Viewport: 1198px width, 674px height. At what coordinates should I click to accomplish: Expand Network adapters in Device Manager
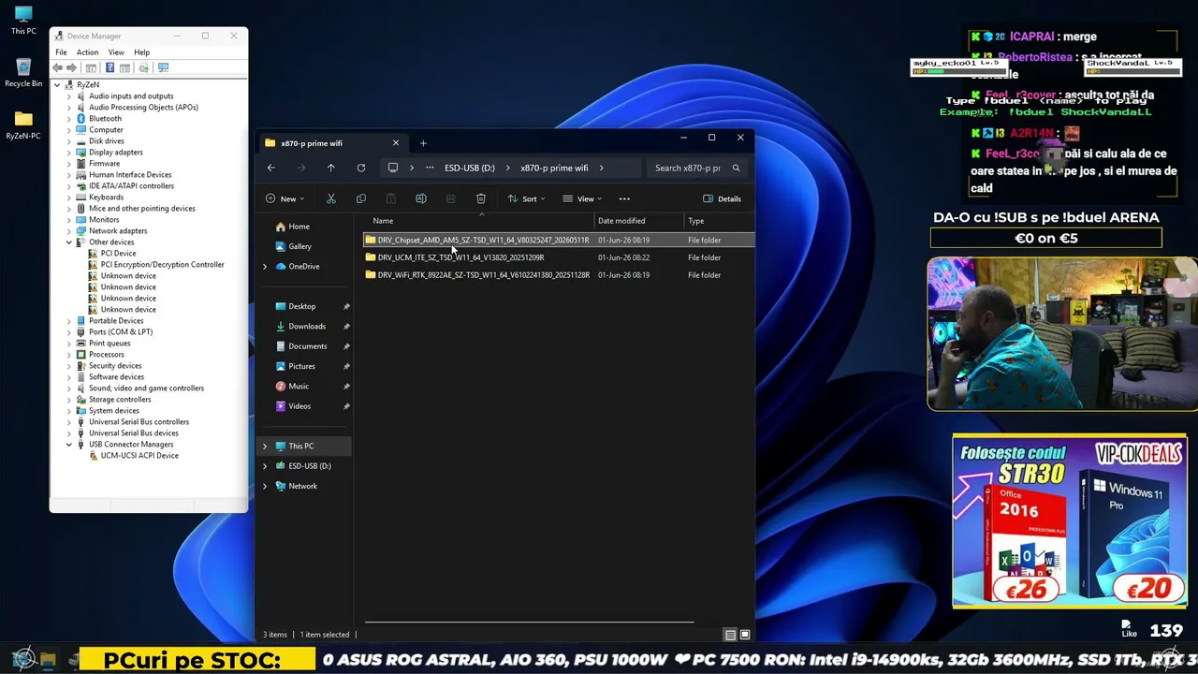click(x=68, y=231)
